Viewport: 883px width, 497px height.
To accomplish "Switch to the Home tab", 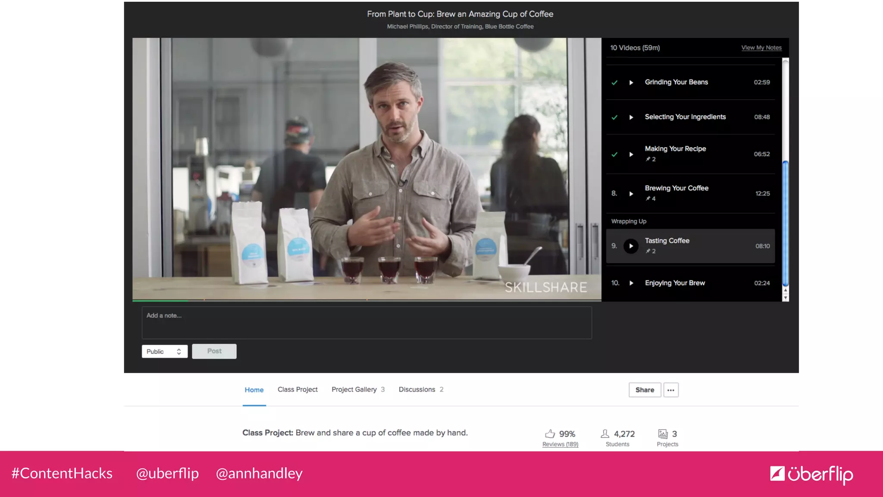I will pyautogui.click(x=254, y=390).
